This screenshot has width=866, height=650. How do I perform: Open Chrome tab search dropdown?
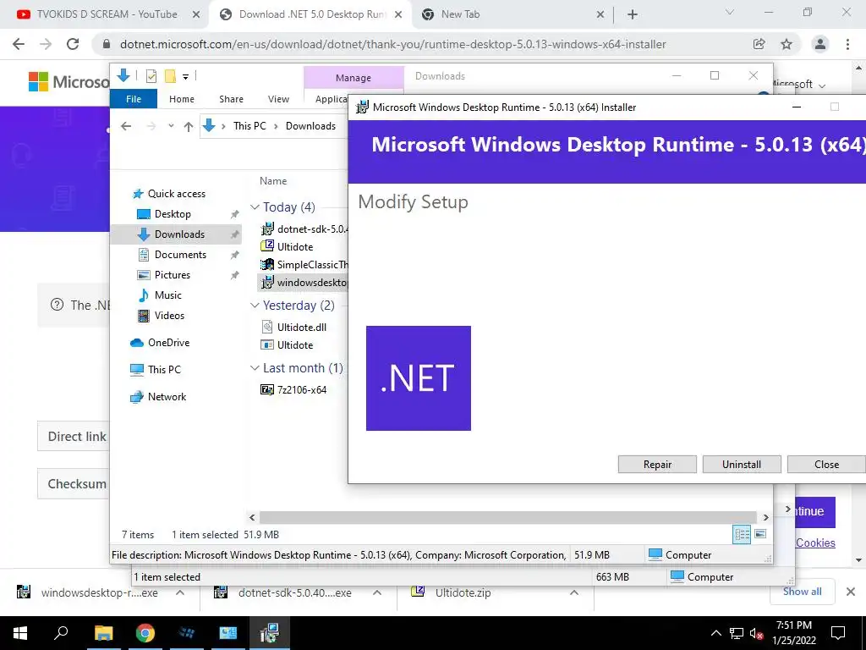730,12
